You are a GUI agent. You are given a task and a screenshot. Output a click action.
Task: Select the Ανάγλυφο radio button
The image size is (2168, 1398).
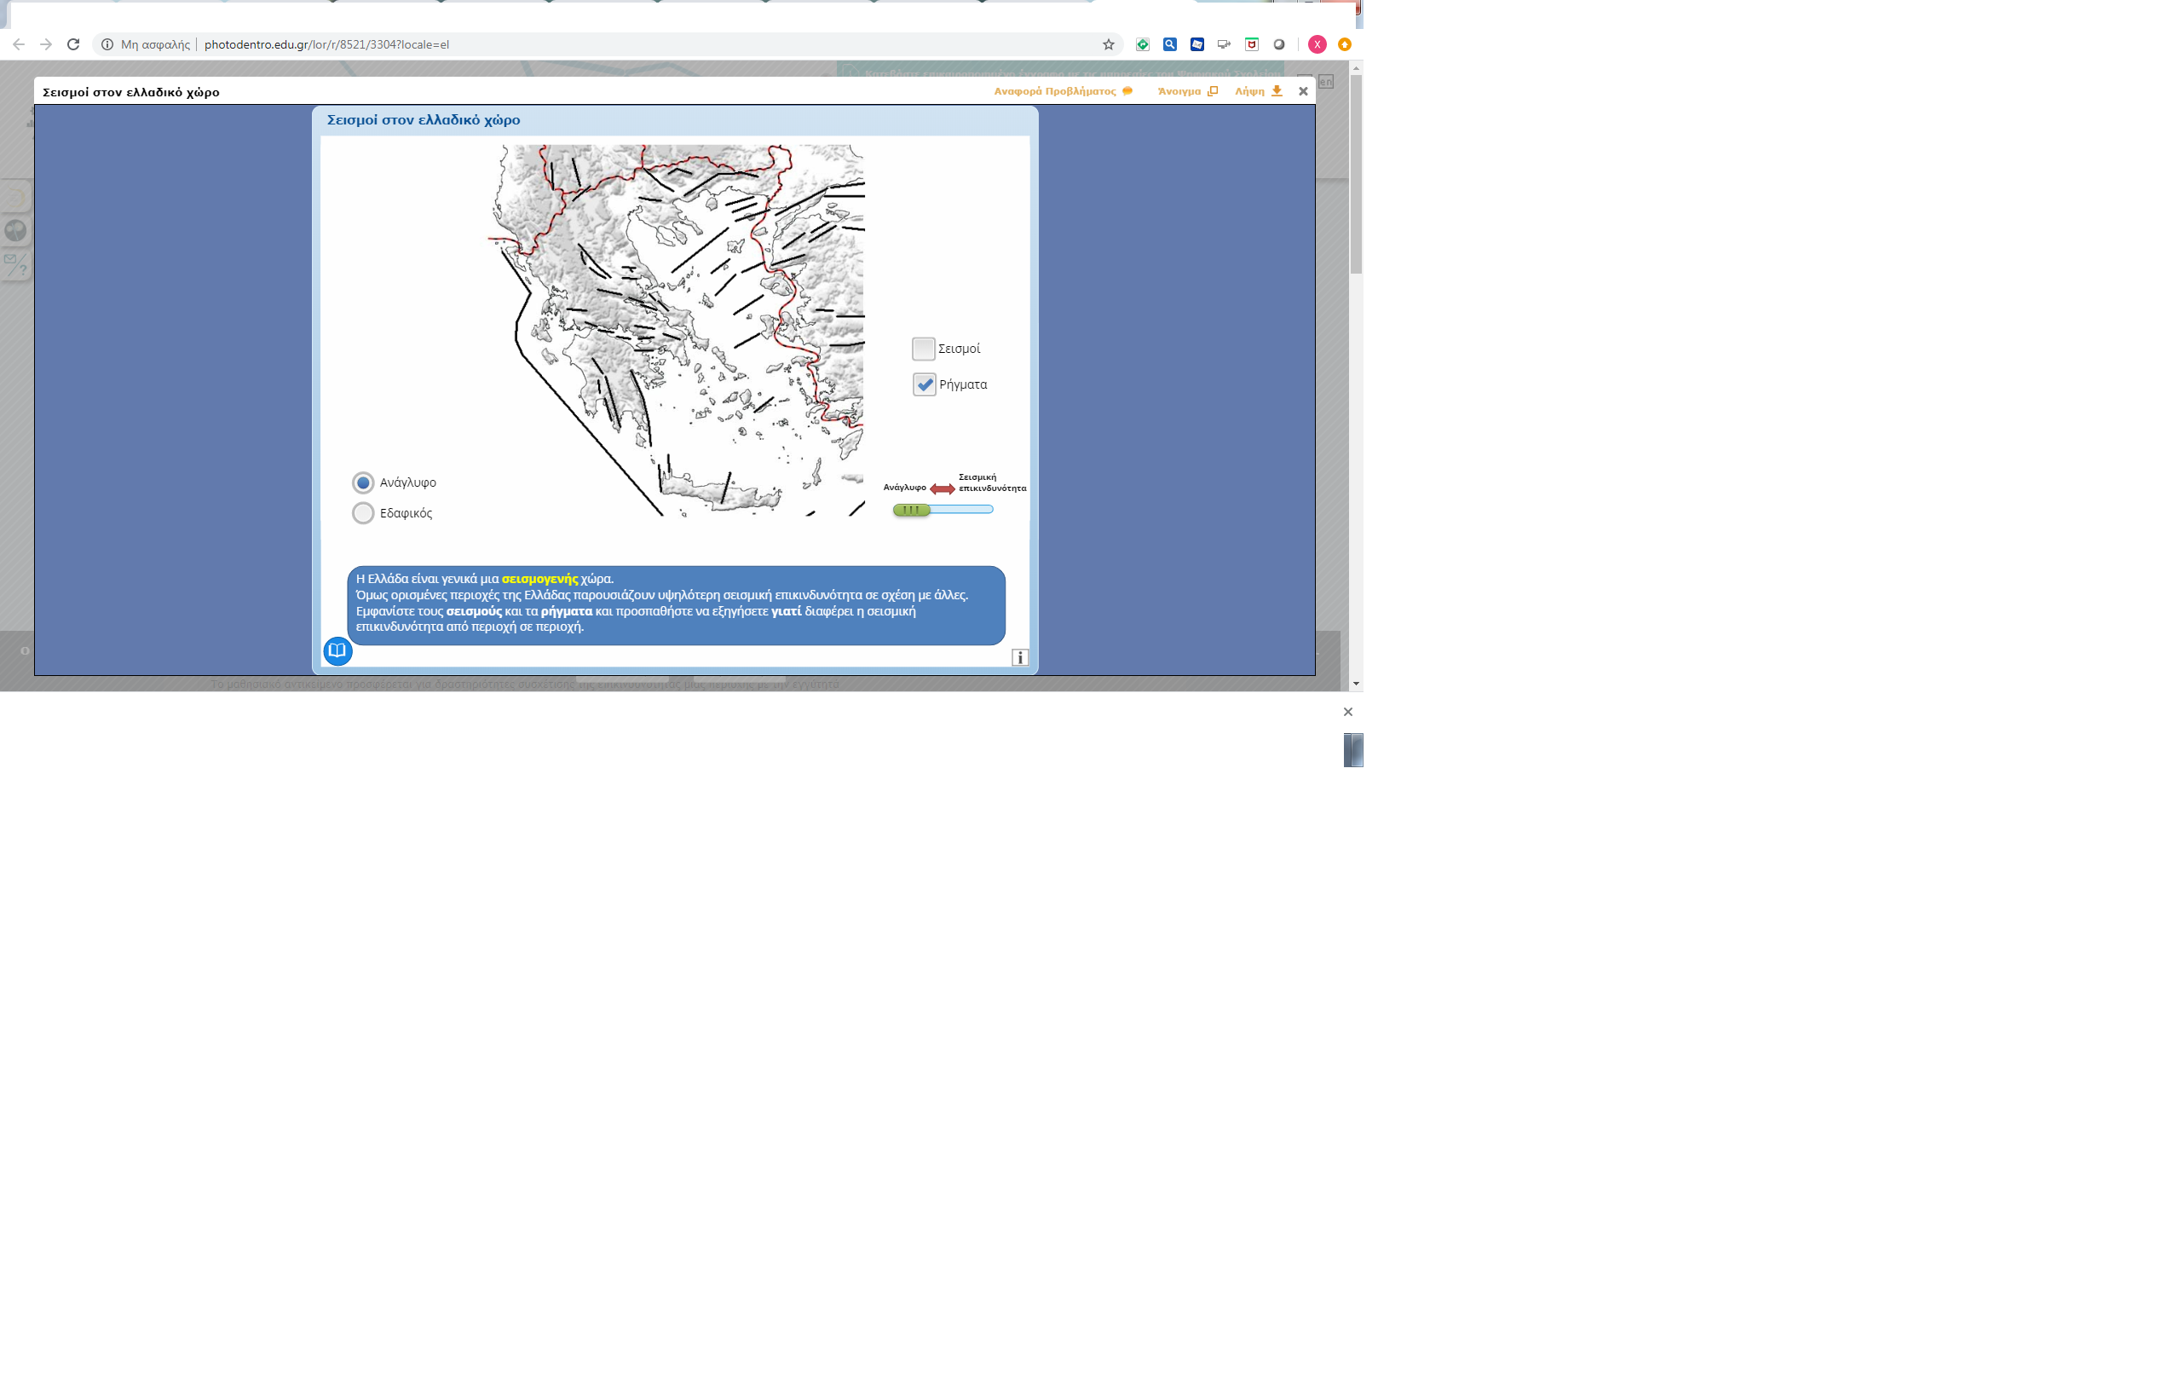[x=363, y=483]
